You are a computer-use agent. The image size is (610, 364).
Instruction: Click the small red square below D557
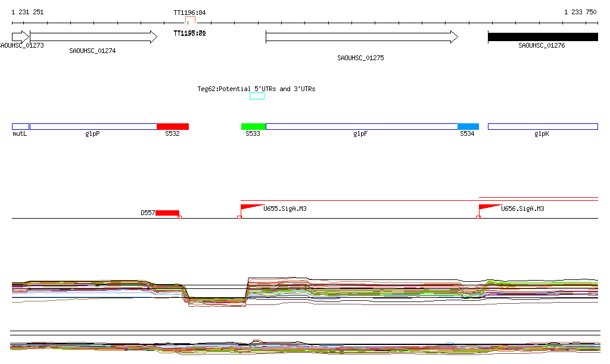(x=180, y=217)
